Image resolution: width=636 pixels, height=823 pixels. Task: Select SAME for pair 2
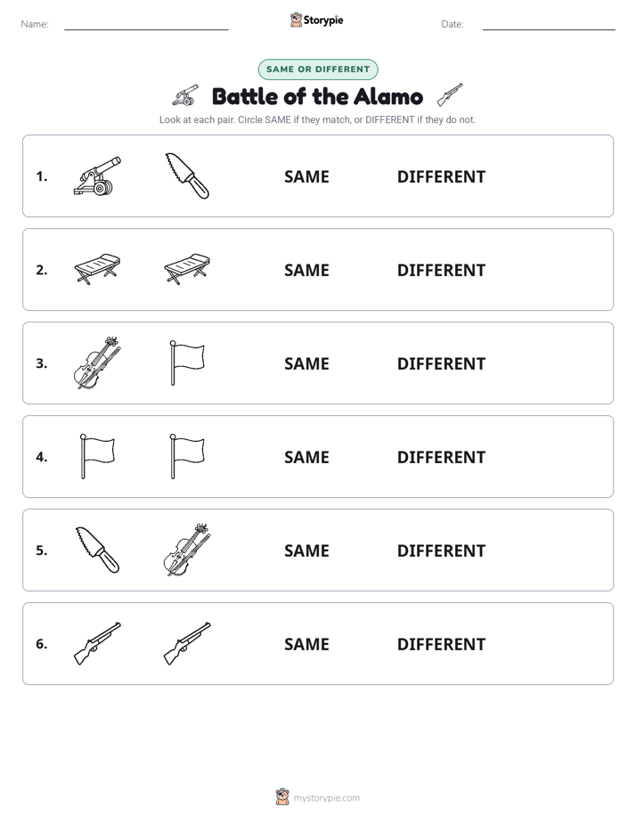point(306,270)
